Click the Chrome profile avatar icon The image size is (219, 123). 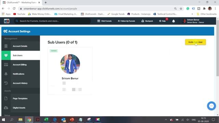[x=210, y=9]
